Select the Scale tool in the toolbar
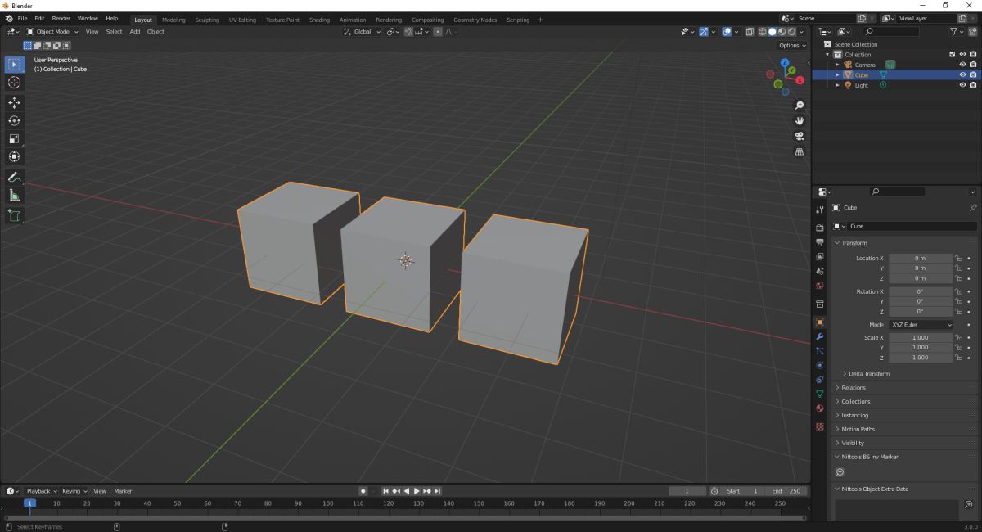The height and width of the screenshot is (532, 982). coord(14,138)
